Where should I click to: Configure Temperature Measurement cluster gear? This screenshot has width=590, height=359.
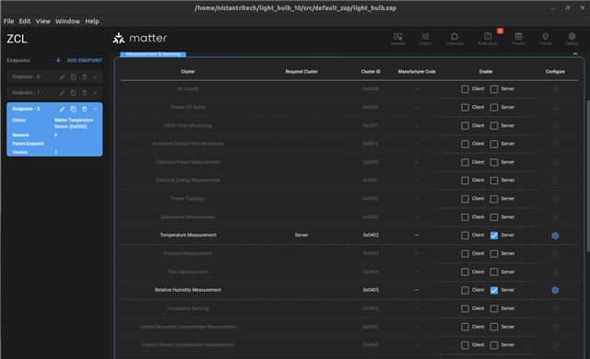pos(555,236)
